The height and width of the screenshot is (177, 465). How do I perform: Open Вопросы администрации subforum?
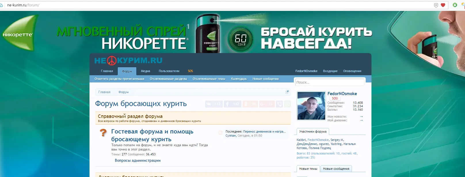point(138,160)
